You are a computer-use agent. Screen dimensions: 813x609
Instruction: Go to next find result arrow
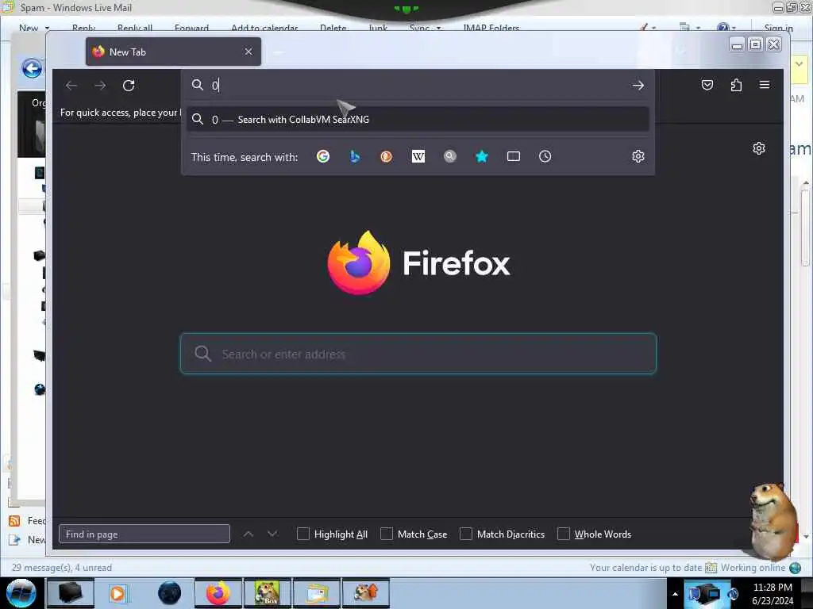pos(272,534)
